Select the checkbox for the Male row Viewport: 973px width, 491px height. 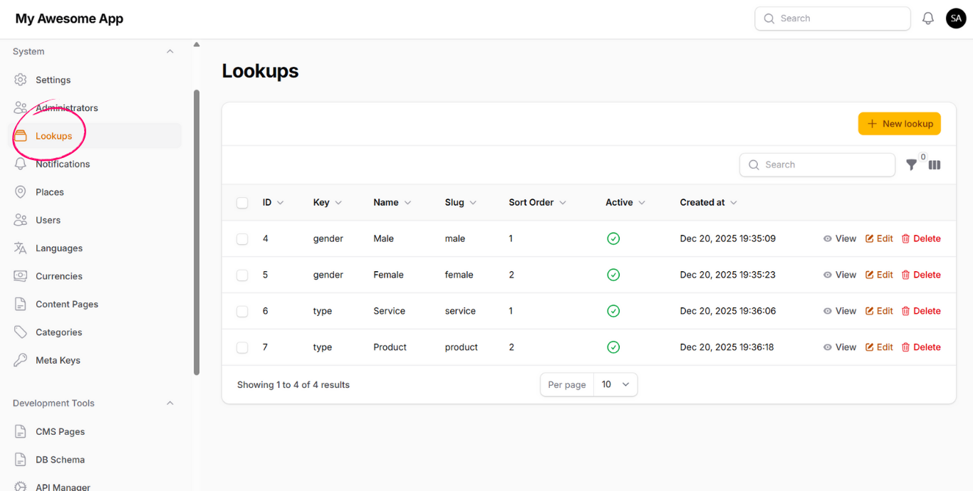[x=242, y=239]
